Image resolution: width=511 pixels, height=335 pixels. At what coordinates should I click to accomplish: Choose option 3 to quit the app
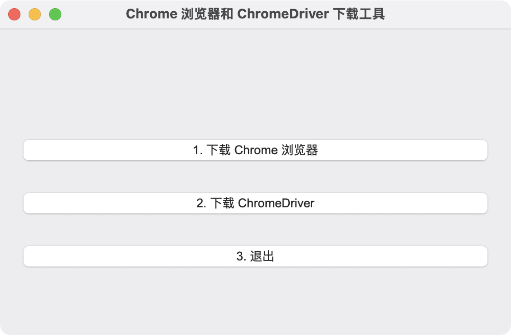pyautogui.click(x=255, y=256)
